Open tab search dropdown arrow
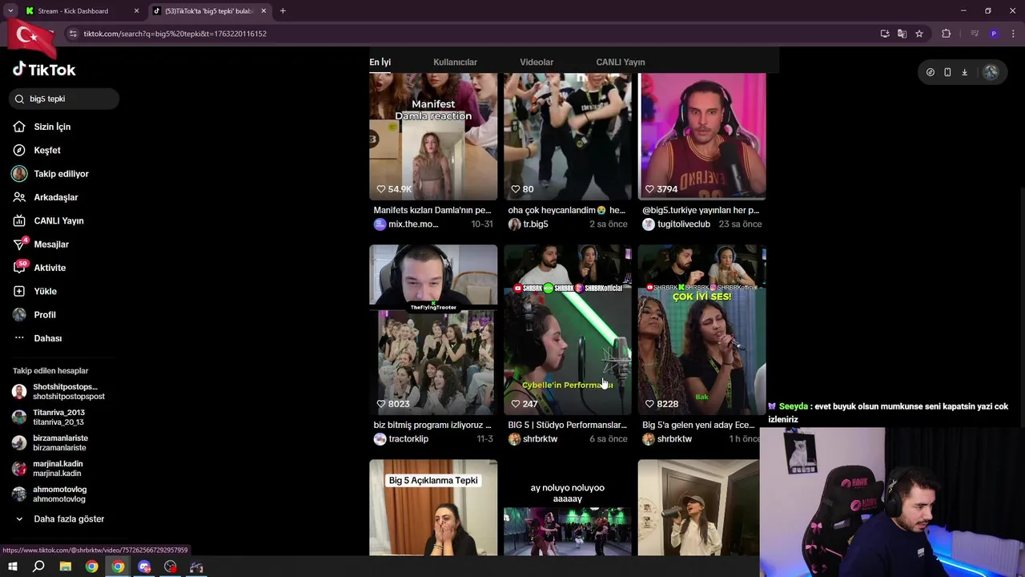The height and width of the screenshot is (577, 1025). pos(10,11)
